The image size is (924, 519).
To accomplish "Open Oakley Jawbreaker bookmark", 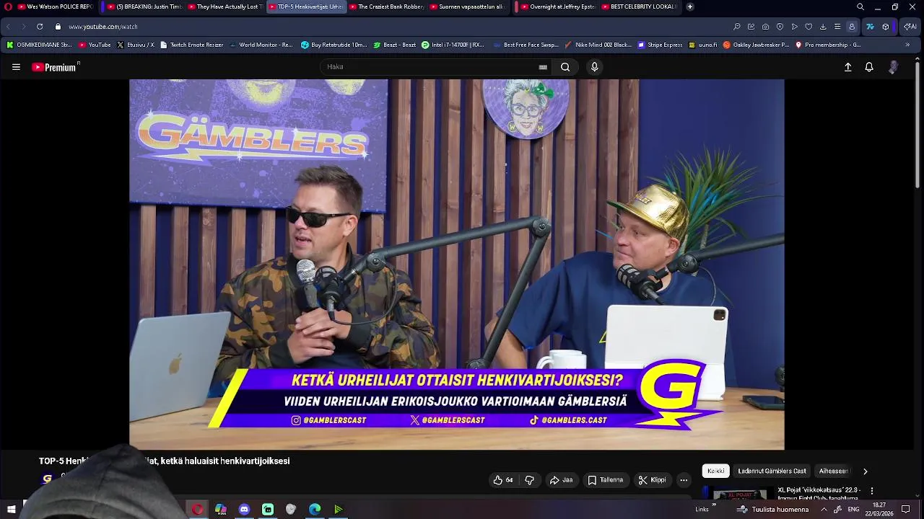I will coord(756,45).
